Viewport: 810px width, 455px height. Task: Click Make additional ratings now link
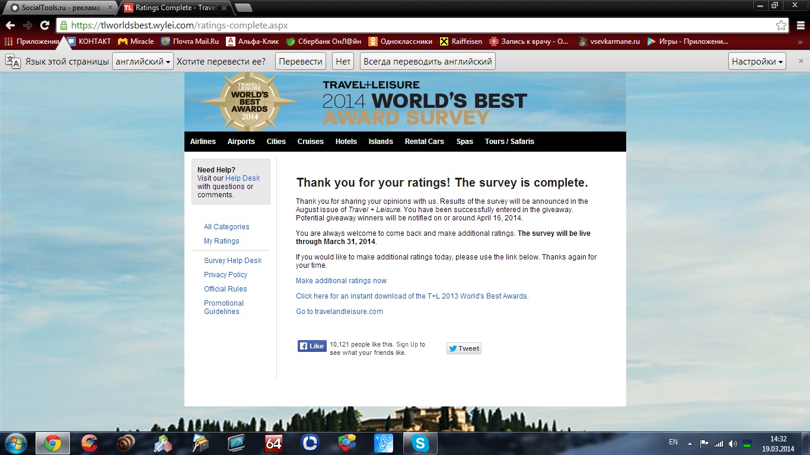click(x=342, y=281)
